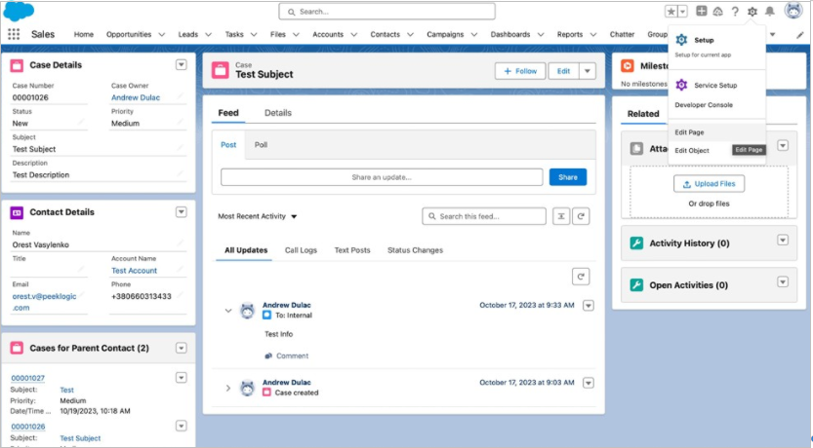The image size is (813, 448).
Task: Click the feed filter icon beside feed search
Action: coord(561,216)
